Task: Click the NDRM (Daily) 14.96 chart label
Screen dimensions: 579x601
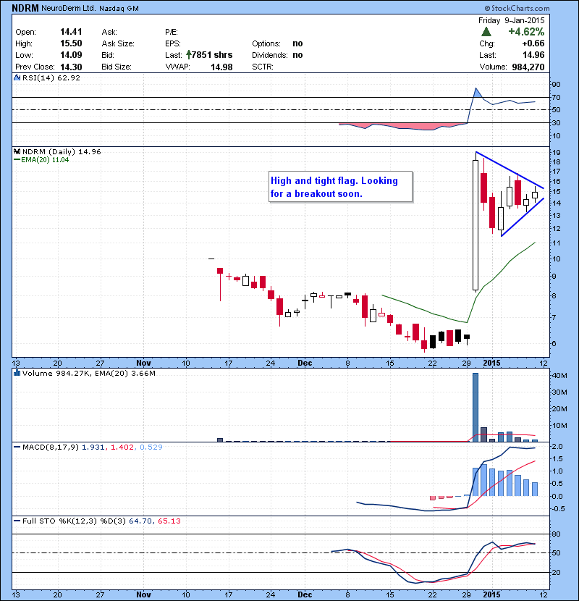Action: [62, 151]
